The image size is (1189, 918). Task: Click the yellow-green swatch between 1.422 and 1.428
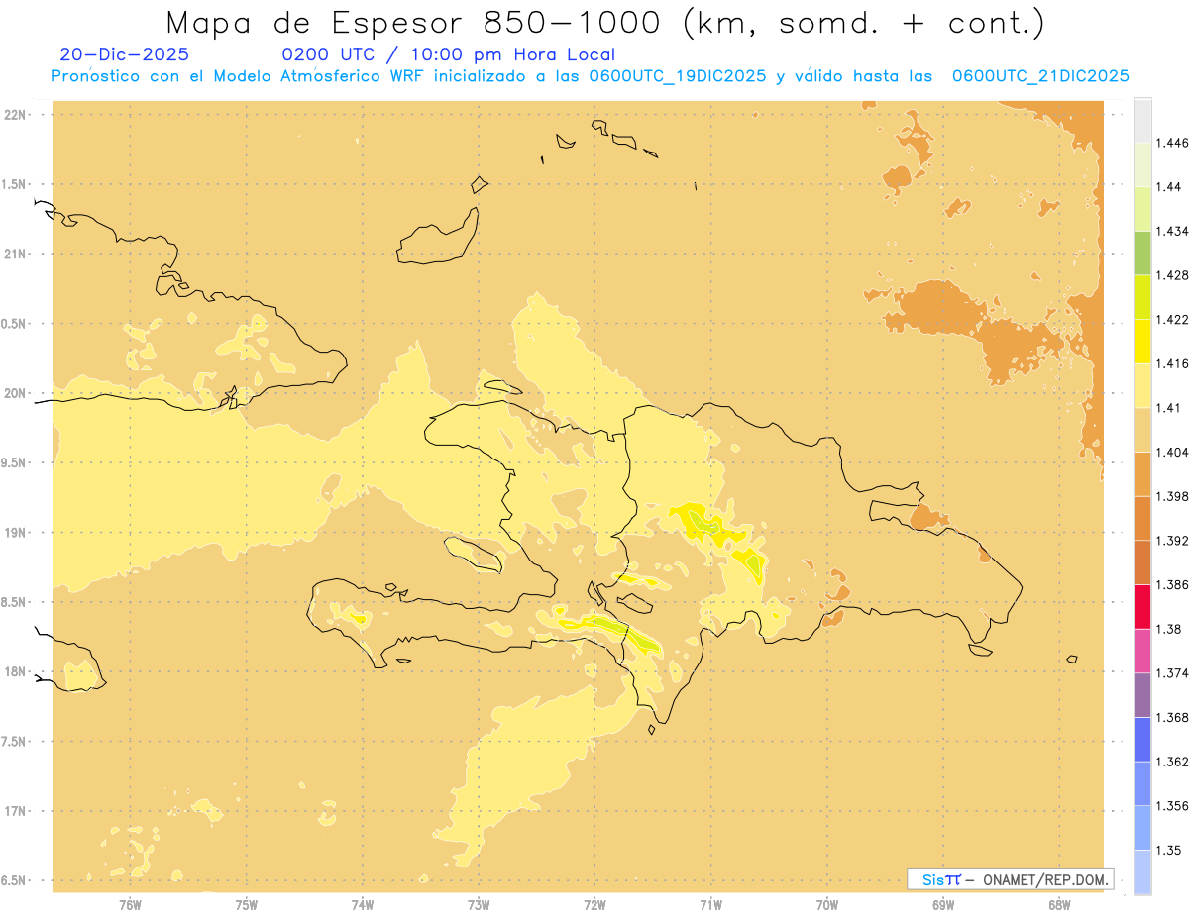1142,297
